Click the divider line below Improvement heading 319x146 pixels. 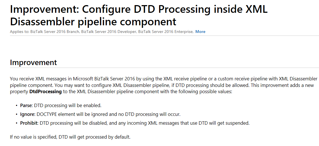pyautogui.click(x=164, y=68)
